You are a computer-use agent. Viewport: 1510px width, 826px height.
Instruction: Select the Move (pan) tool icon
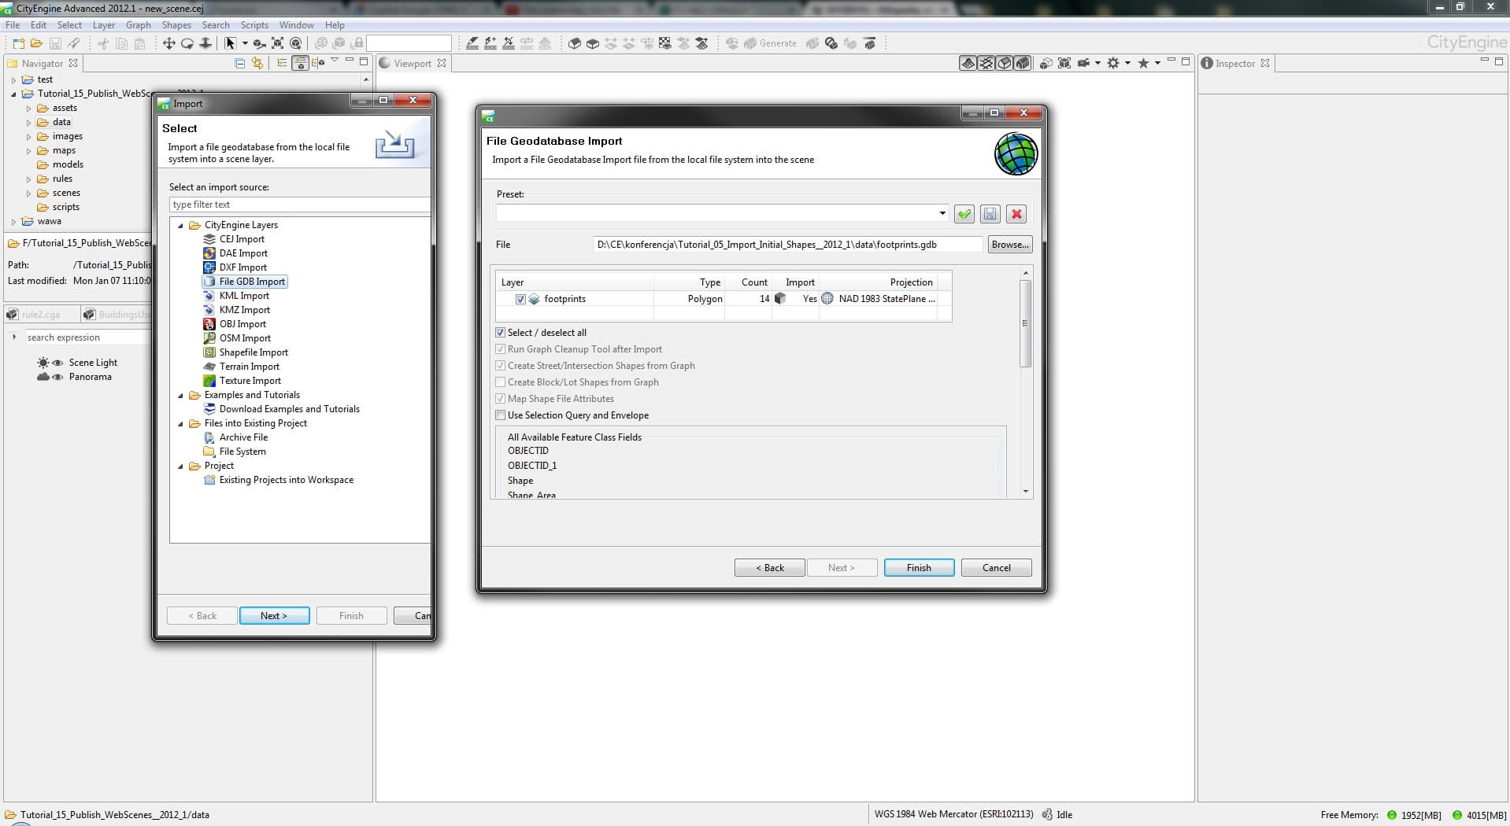tap(168, 43)
